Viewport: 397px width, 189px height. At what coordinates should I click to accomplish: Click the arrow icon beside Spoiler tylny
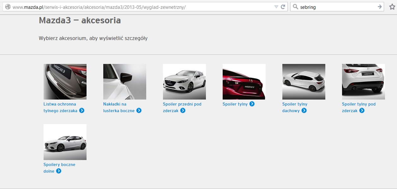[x=252, y=104]
